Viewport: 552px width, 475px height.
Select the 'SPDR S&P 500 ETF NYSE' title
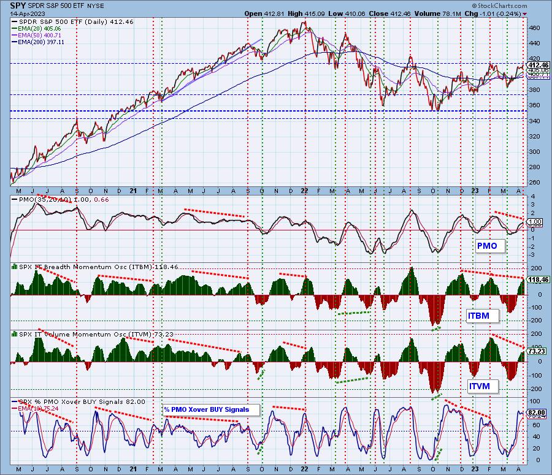coord(66,6)
